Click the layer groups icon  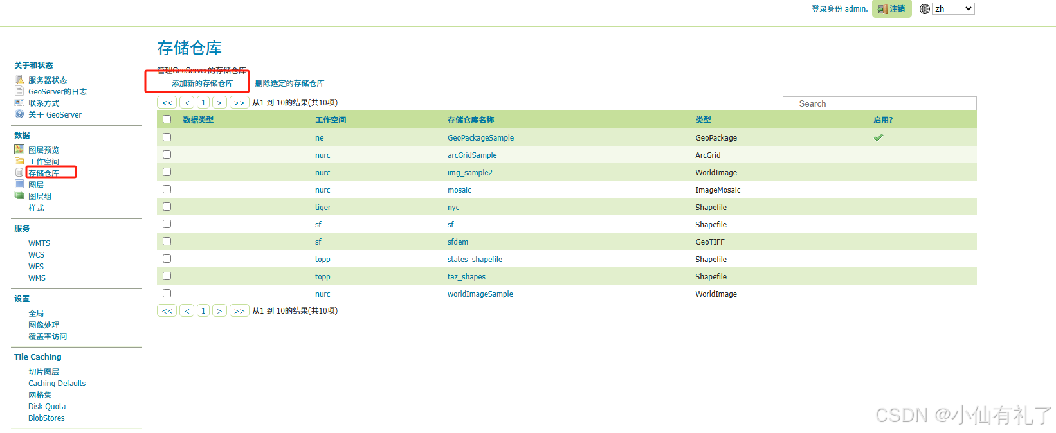(x=19, y=195)
